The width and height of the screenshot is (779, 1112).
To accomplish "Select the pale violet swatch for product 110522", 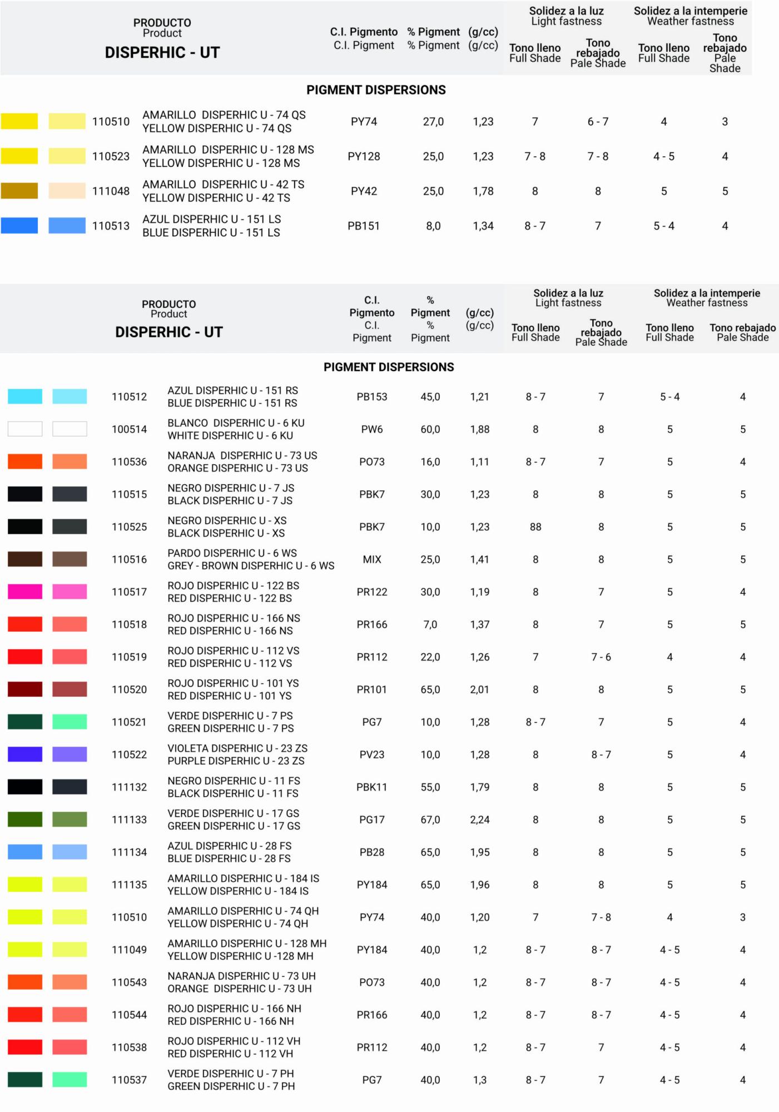I will tap(70, 754).
